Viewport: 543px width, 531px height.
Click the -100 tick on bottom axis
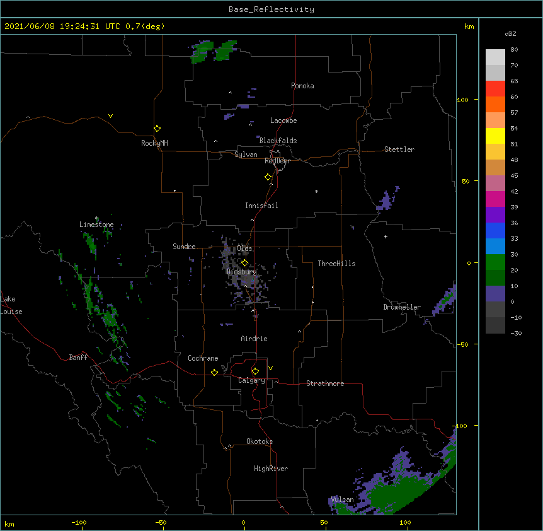79,523
